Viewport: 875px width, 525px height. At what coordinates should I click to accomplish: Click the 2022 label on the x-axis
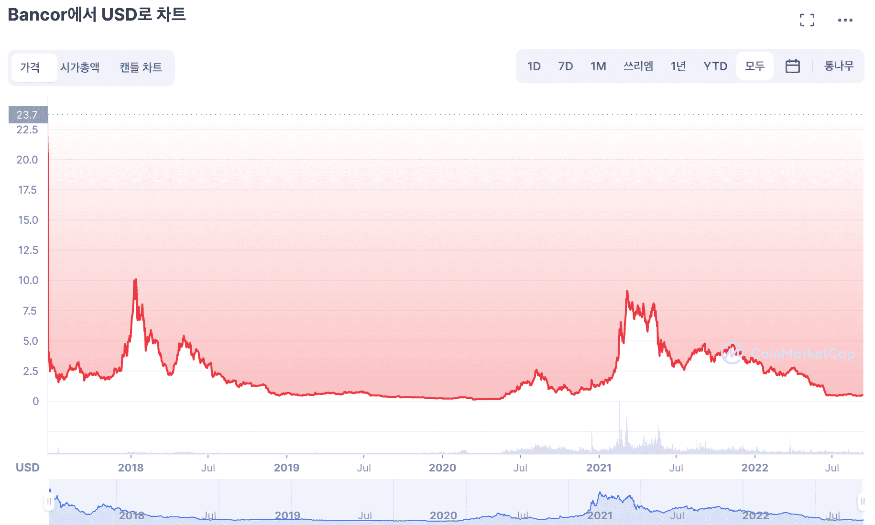pos(755,468)
